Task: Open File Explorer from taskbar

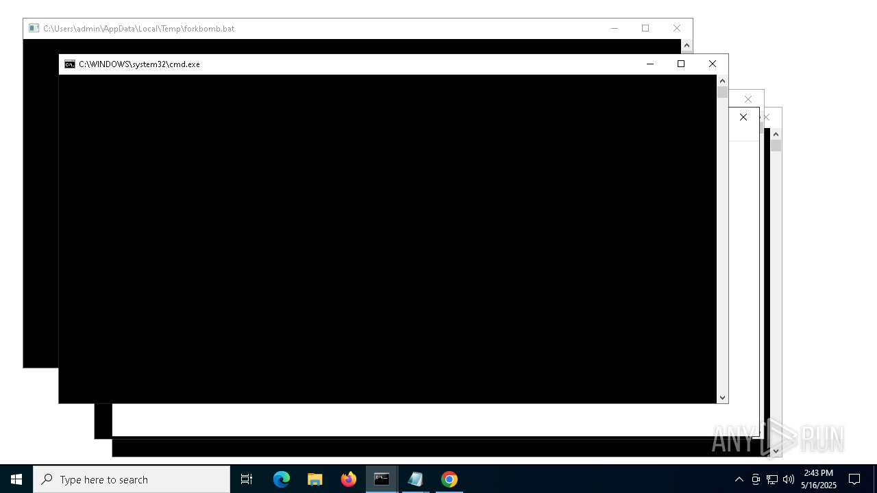Action: click(x=315, y=479)
